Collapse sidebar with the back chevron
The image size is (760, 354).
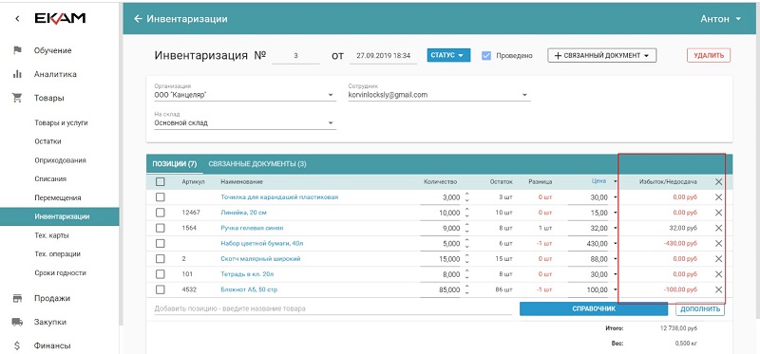pos(17,19)
